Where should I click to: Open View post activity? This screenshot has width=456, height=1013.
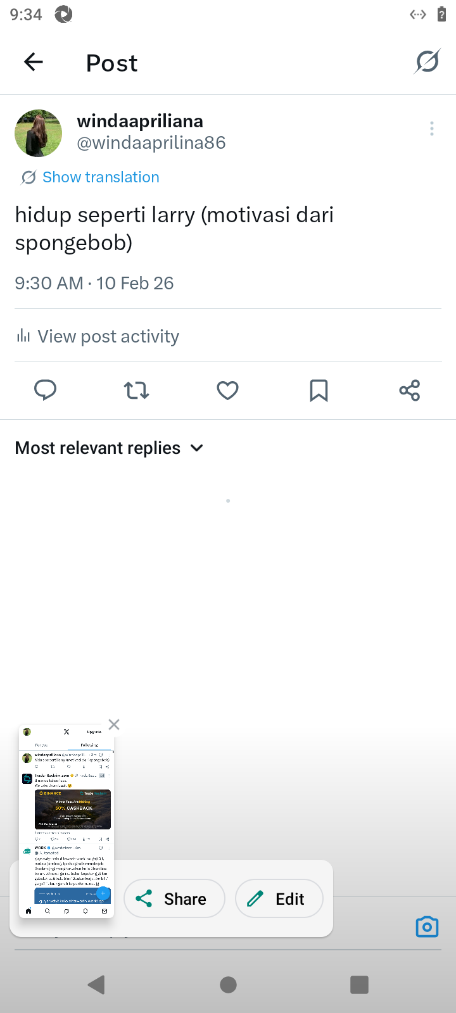pyautogui.click(x=108, y=336)
